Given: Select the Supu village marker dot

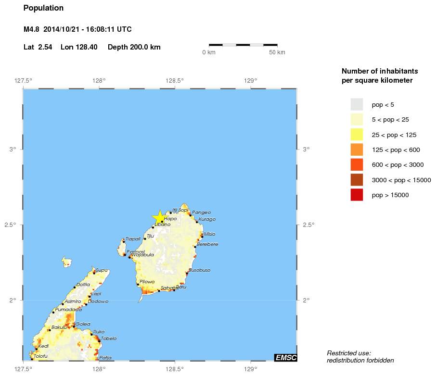Looking at the screenshot, I should pos(94,273).
